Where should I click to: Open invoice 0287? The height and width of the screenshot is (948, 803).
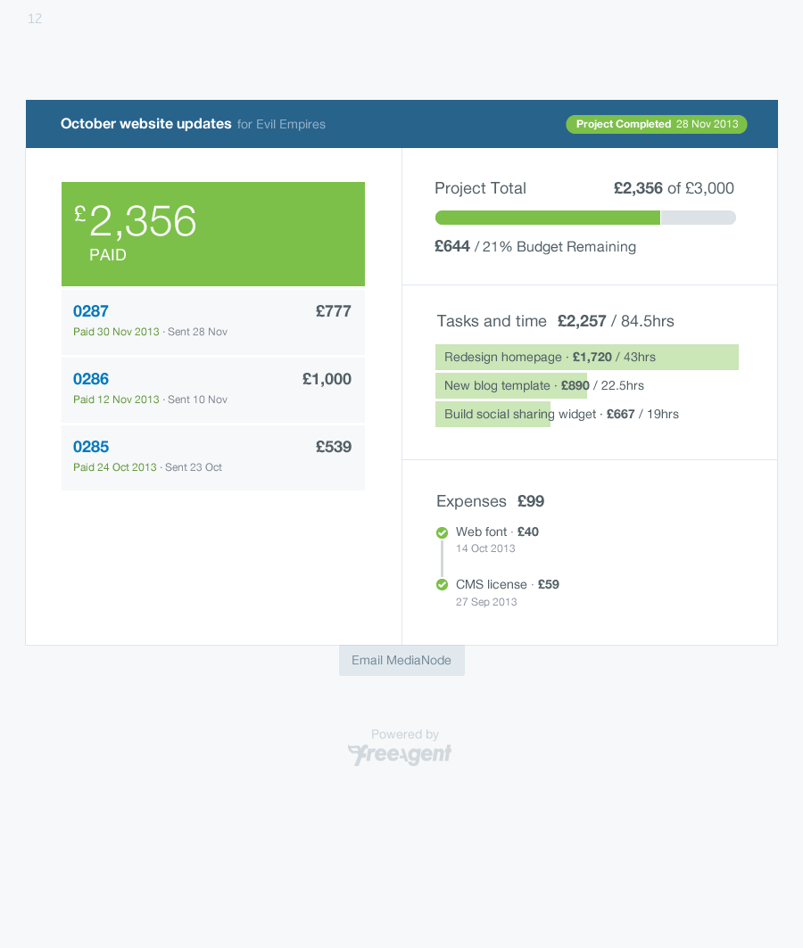91,311
